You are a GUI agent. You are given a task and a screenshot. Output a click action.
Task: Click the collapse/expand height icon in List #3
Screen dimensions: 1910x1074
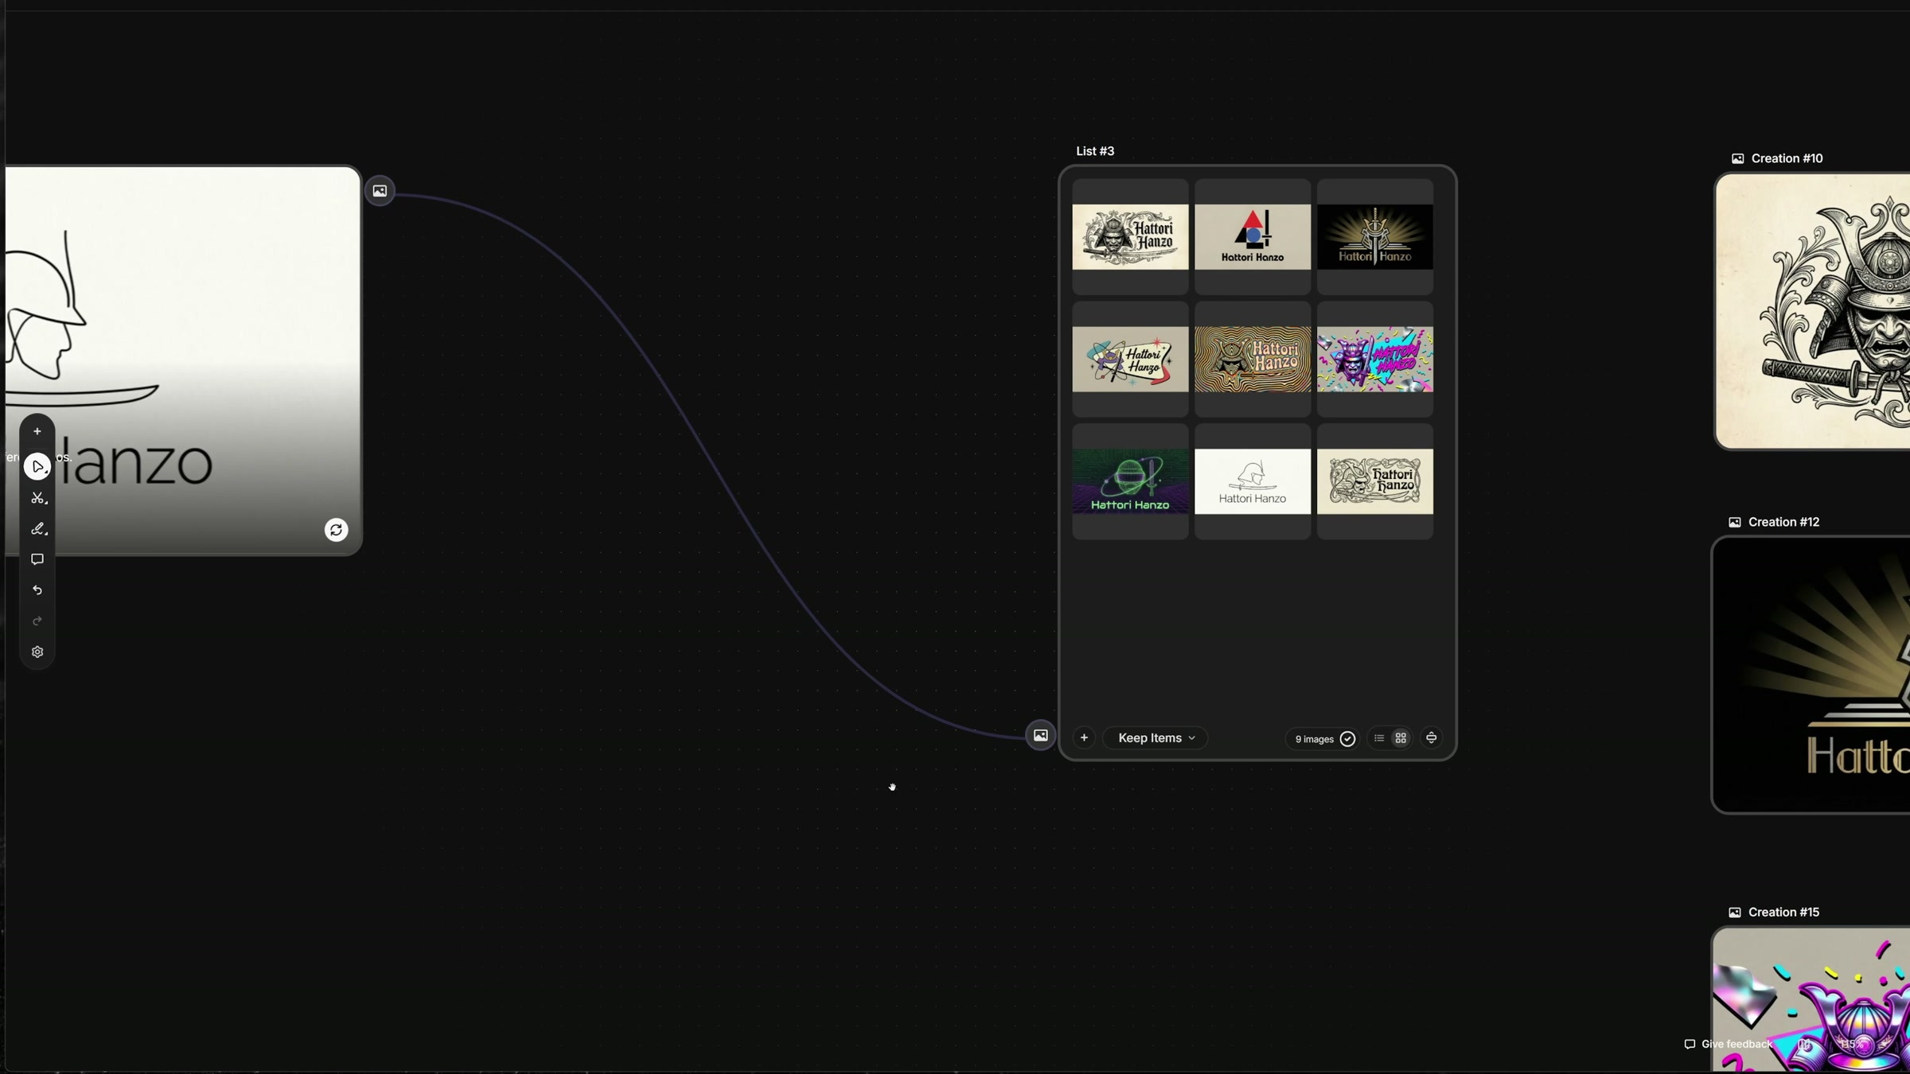1431,738
